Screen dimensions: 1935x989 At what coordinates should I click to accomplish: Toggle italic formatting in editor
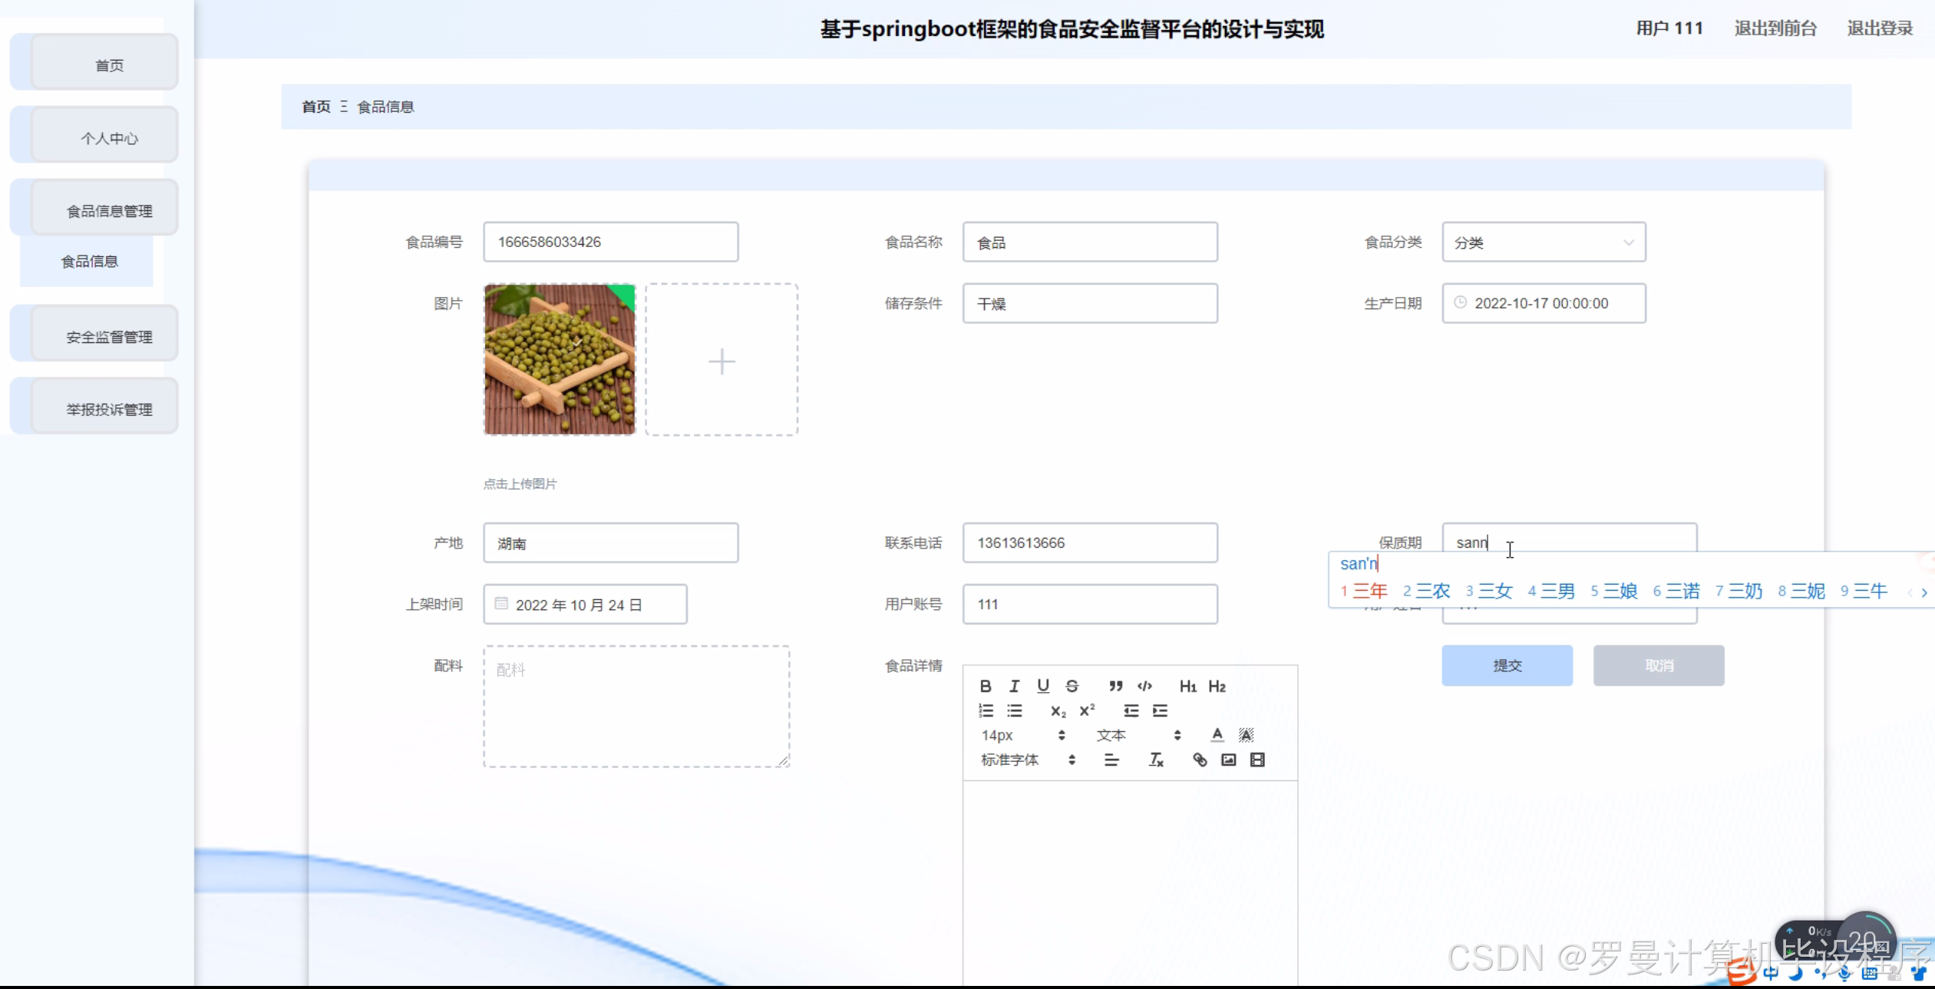click(1014, 686)
